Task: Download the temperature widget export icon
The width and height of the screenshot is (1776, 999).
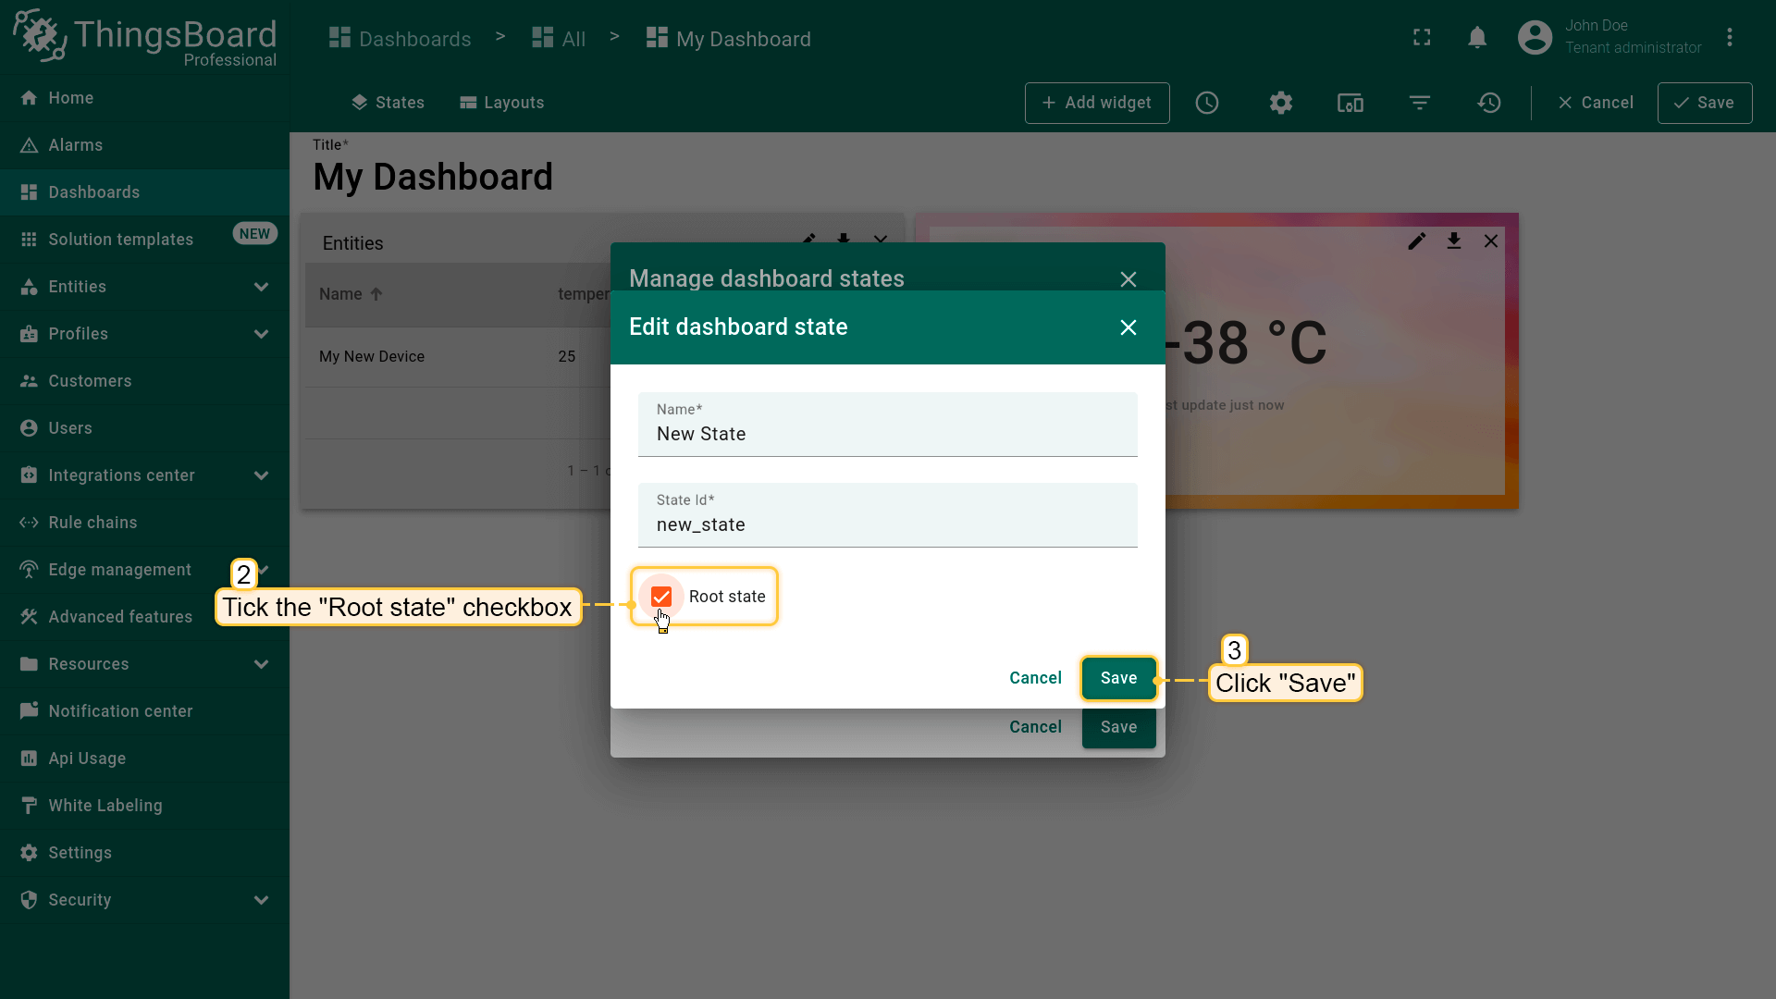Action: pyautogui.click(x=1454, y=241)
